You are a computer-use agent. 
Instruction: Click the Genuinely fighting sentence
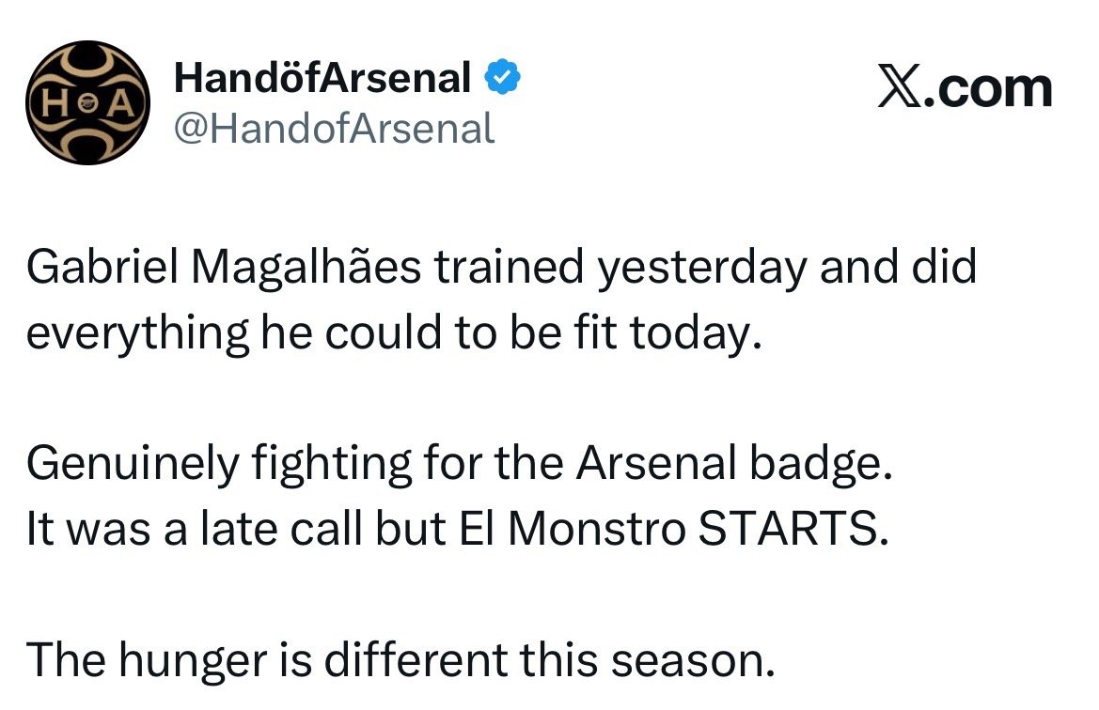click(458, 466)
